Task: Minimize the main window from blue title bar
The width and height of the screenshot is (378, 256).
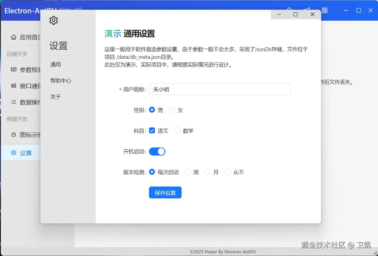Action: (346, 10)
